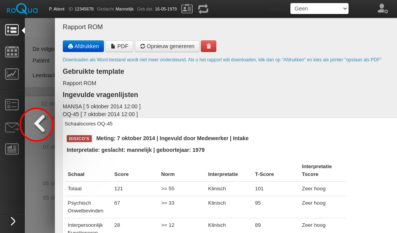Click the red RISICO'S badge
397x233 pixels.
[x=79, y=139]
